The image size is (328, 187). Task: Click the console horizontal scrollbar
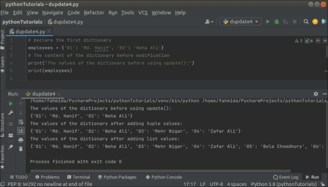click(160, 170)
